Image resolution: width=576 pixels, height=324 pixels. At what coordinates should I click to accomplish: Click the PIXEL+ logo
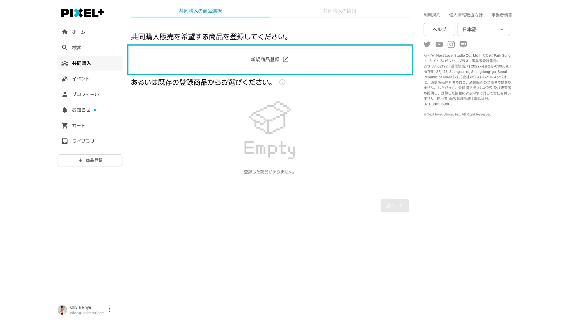83,13
